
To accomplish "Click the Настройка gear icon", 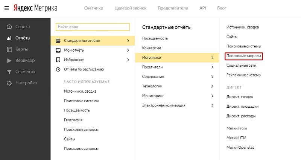I will (x=9, y=83).
